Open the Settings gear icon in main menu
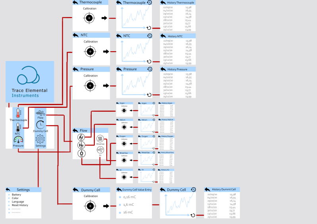This screenshot has height=224, width=317. 40,139
